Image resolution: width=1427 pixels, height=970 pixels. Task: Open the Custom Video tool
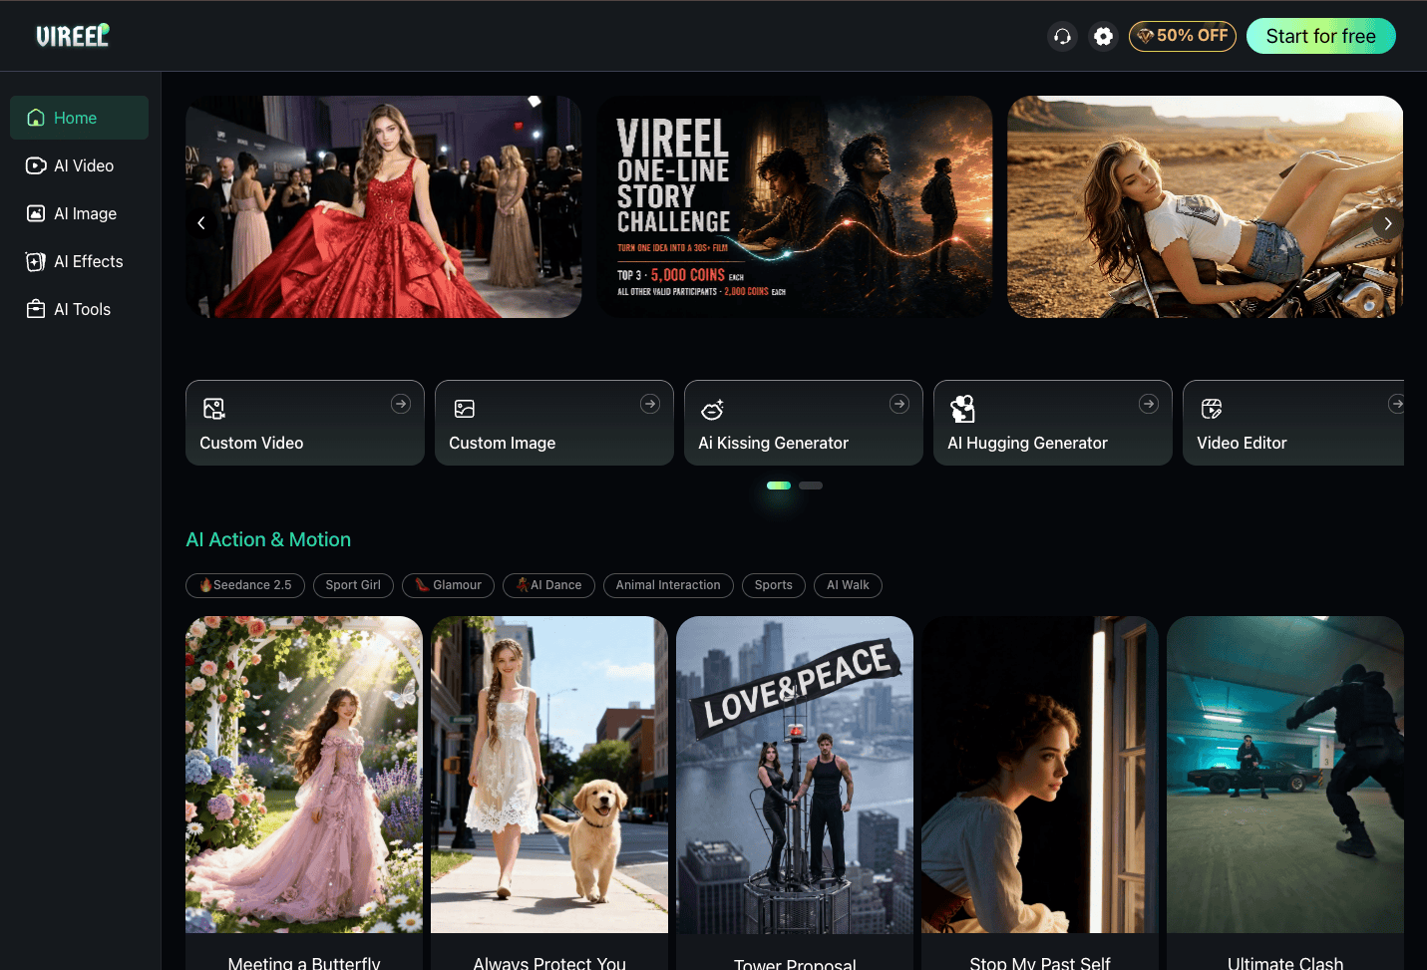click(305, 423)
